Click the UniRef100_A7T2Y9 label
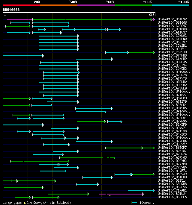The height and width of the screenshot is (205, 192). click(x=172, y=101)
